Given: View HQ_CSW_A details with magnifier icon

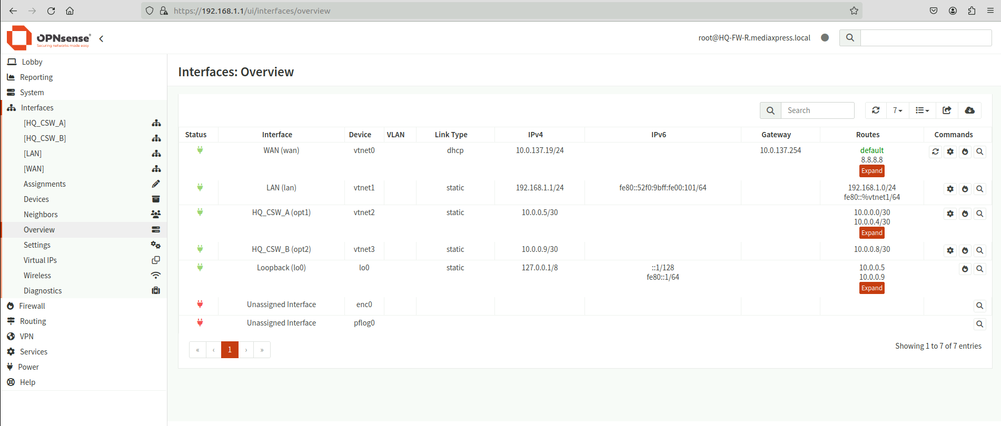Looking at the screenshot, I should pos(979,214).
